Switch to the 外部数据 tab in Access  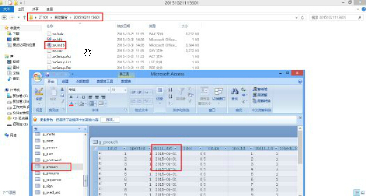[x=82, y=81]
